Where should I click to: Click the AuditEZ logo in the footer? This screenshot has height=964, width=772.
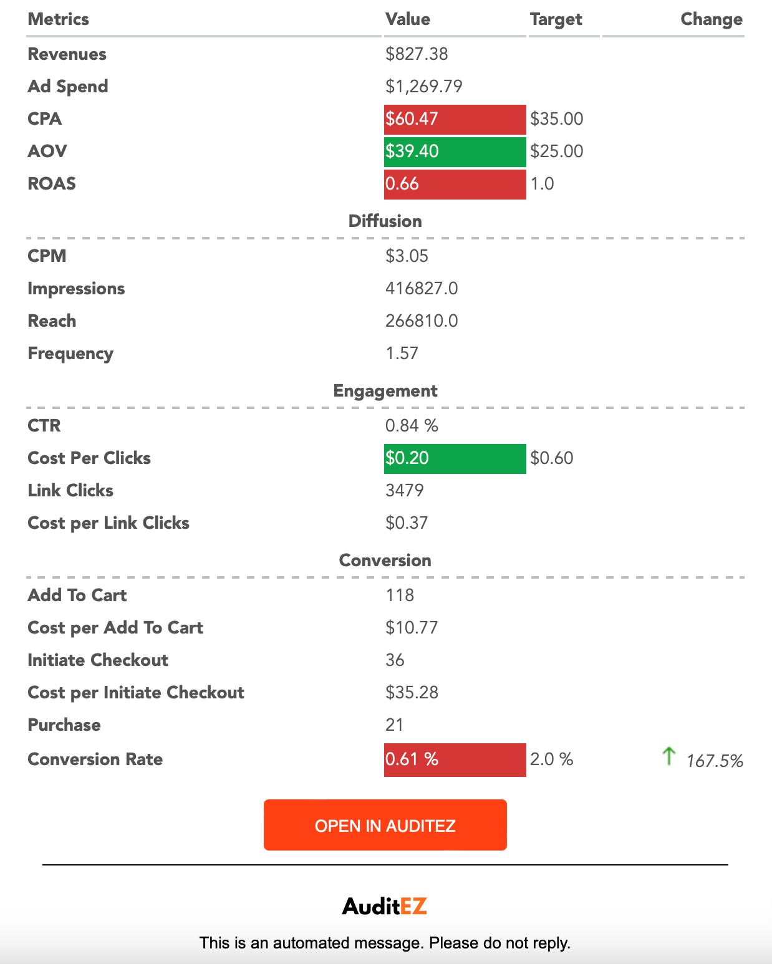385,906
